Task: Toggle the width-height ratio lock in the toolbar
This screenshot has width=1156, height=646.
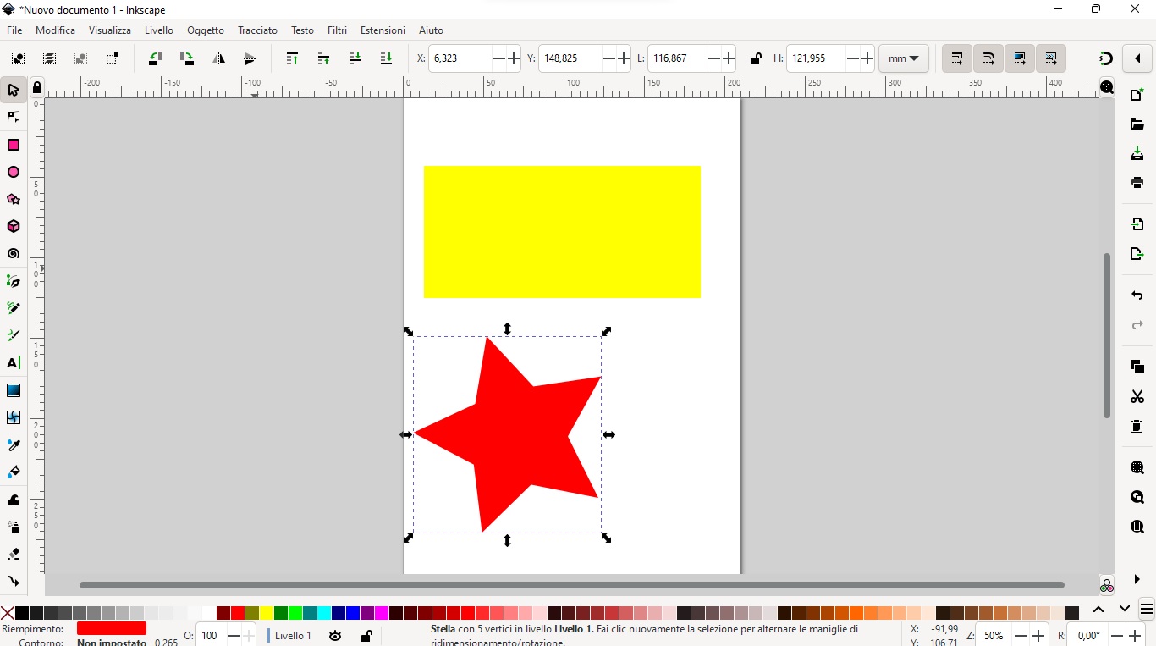Action: tap(756, 58)
